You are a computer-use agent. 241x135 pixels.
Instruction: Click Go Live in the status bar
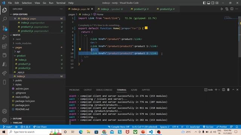tap(208, 127)
